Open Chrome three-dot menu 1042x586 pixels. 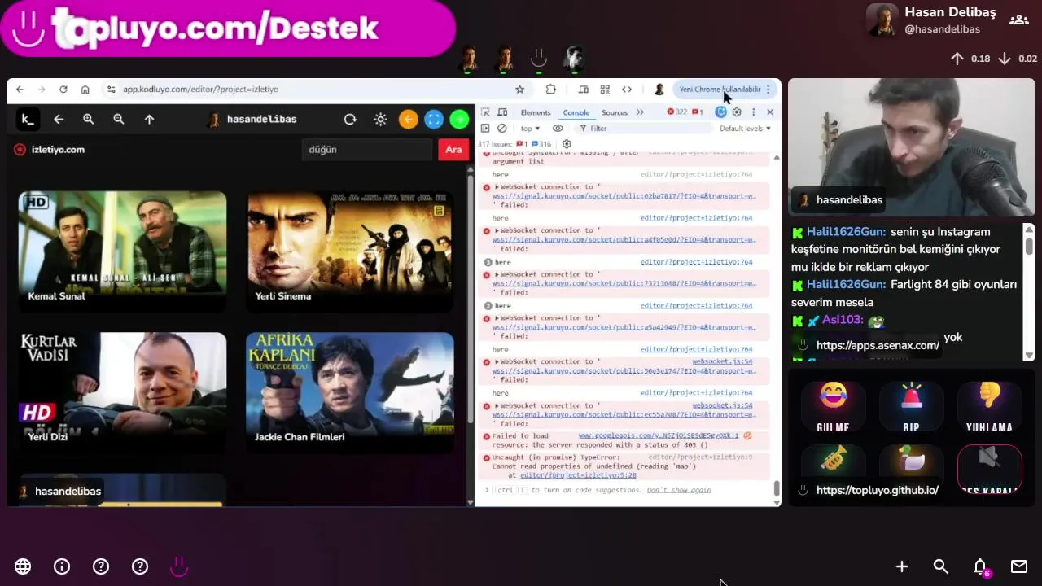coord(768,90)
